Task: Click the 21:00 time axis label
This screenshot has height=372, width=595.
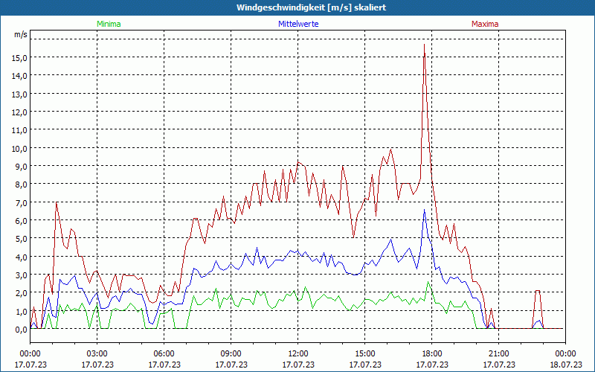Action: tap(498, 354)
